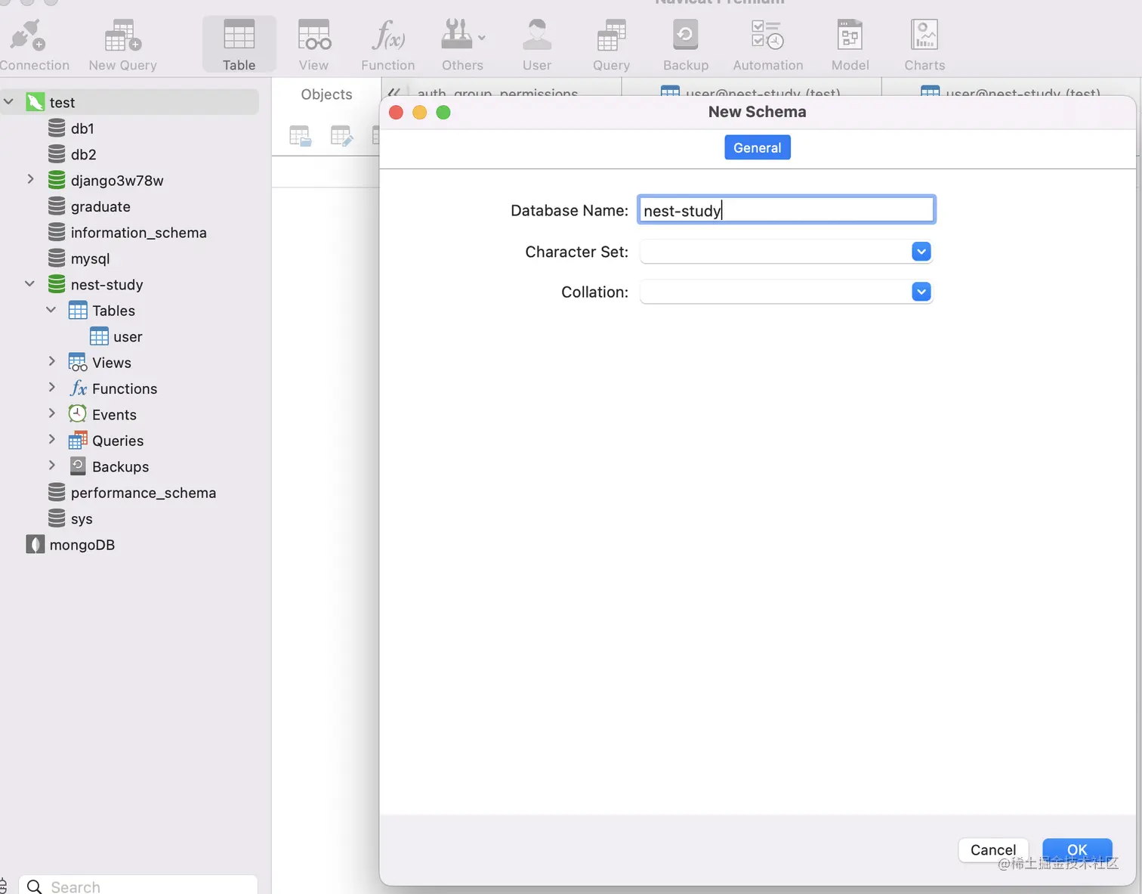Expand the django3w78w database node

click(30, 179)
